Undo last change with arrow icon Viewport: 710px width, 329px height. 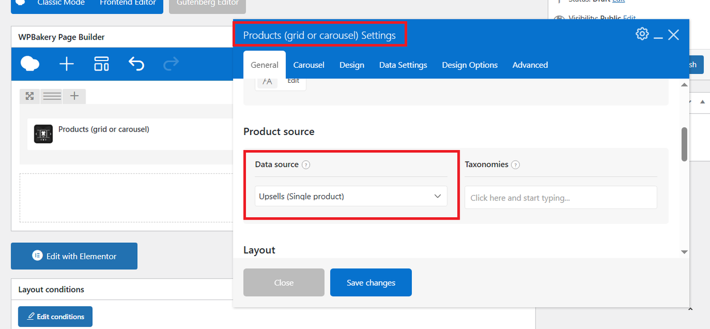pos(137,64)
